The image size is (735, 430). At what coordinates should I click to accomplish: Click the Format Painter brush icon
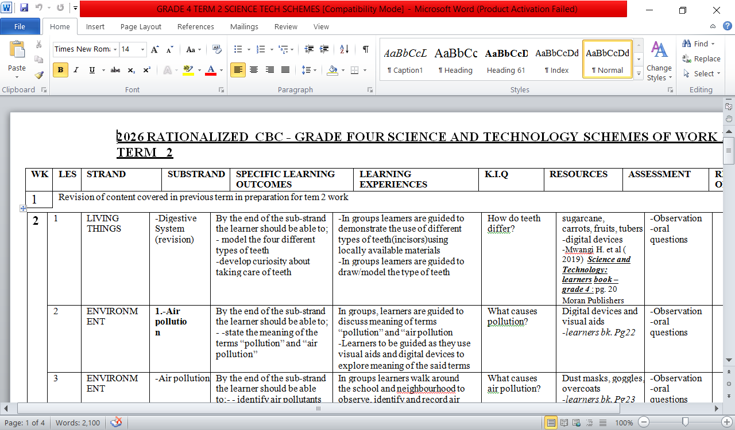39,75
